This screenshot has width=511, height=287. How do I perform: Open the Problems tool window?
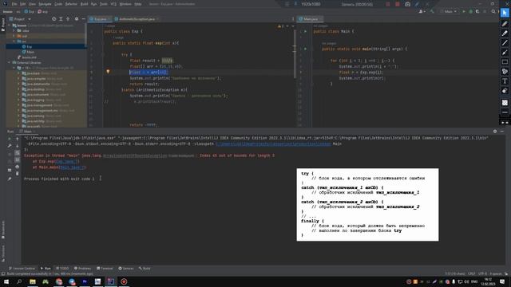coord(82,268)
